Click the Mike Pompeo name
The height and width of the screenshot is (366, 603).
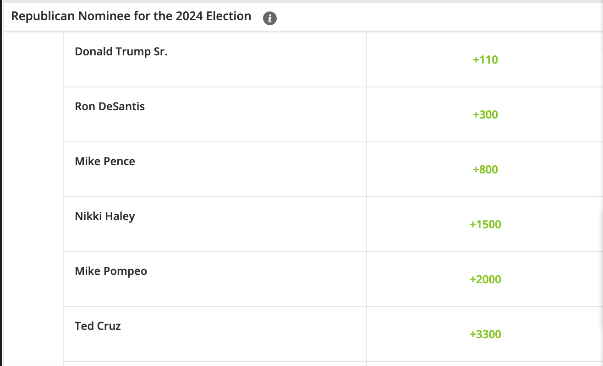pyautogui.click(x=111, y=271)
